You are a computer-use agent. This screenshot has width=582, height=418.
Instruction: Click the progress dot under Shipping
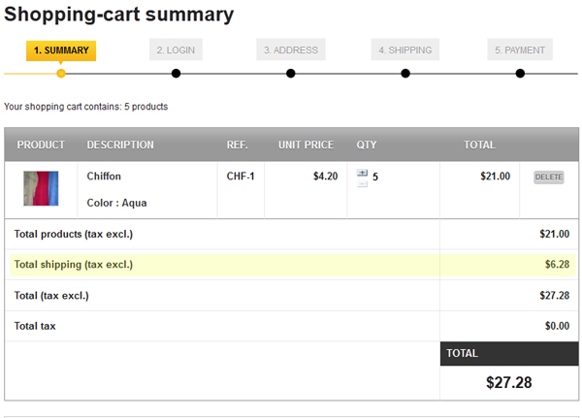pyautogui.click(x=405, y=74)
